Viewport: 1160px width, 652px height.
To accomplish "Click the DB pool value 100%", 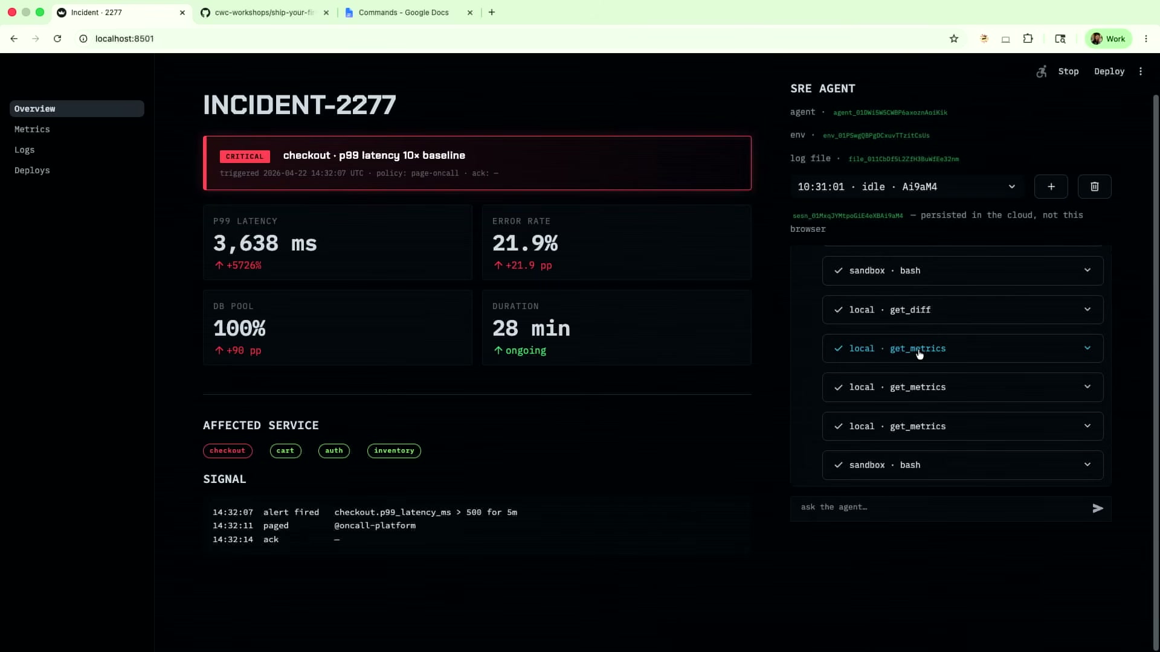I will click(x=239, y=328).
